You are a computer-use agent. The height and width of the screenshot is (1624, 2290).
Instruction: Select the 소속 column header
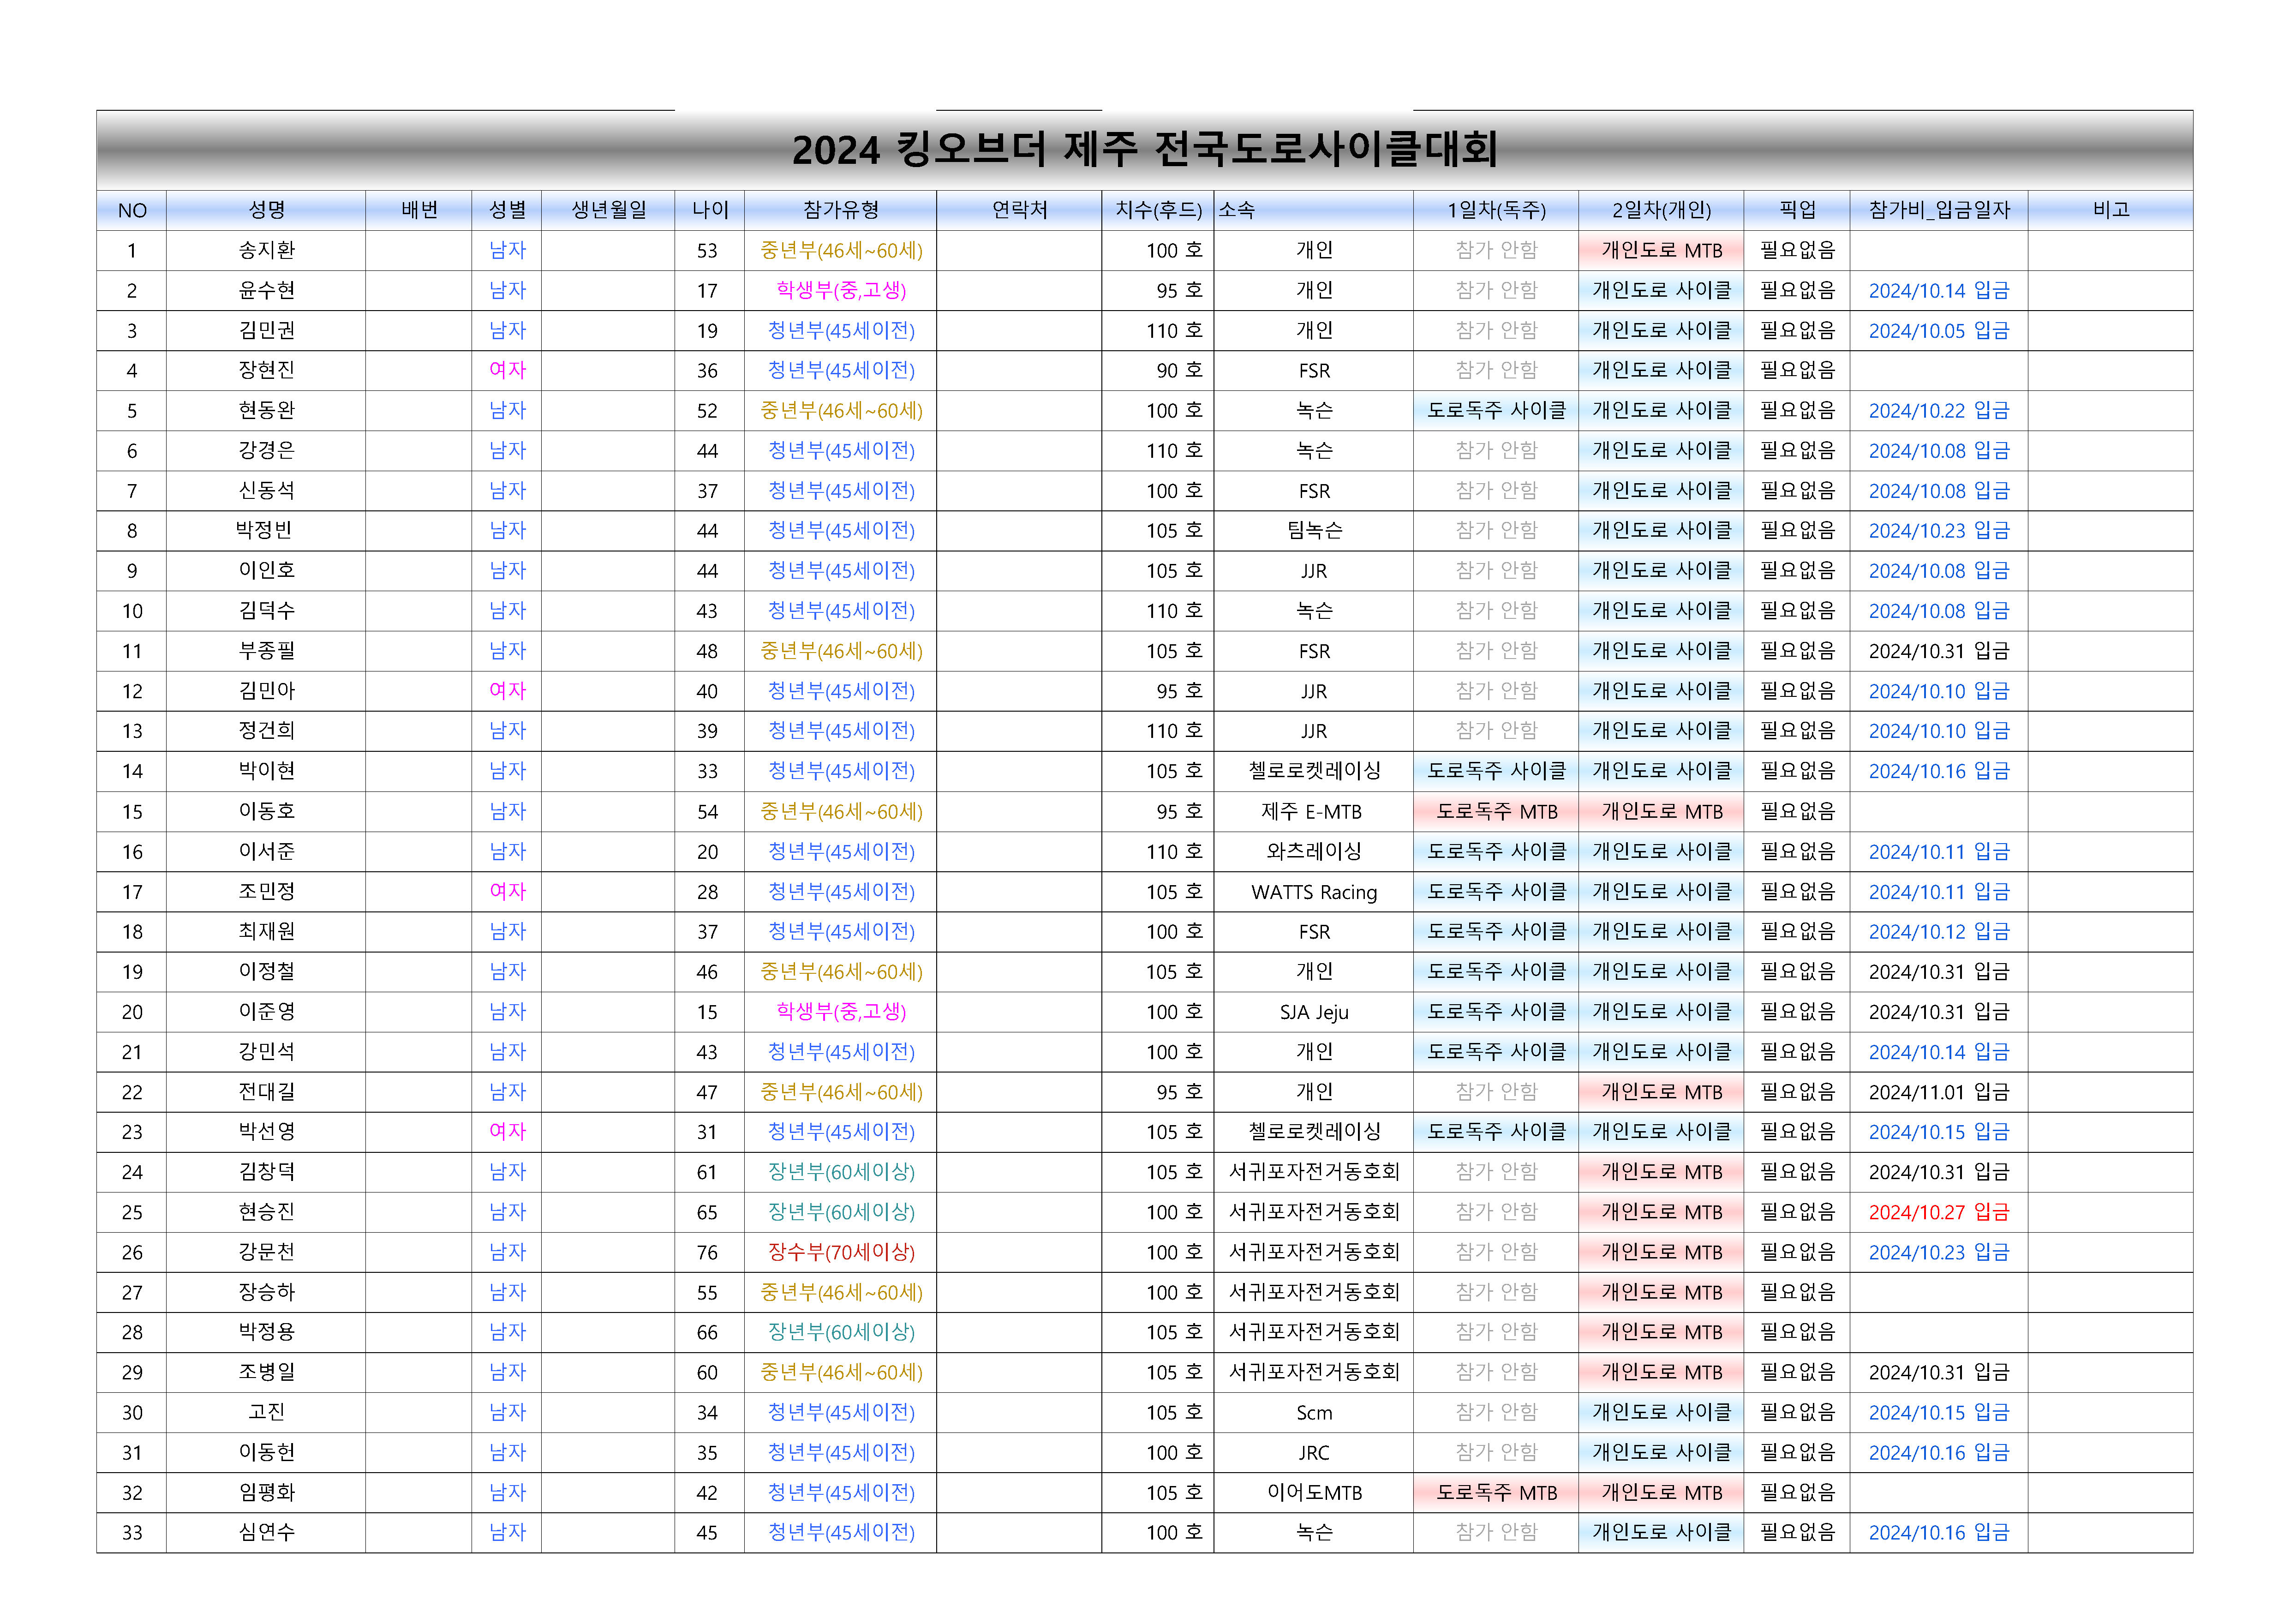[1314, 210]
